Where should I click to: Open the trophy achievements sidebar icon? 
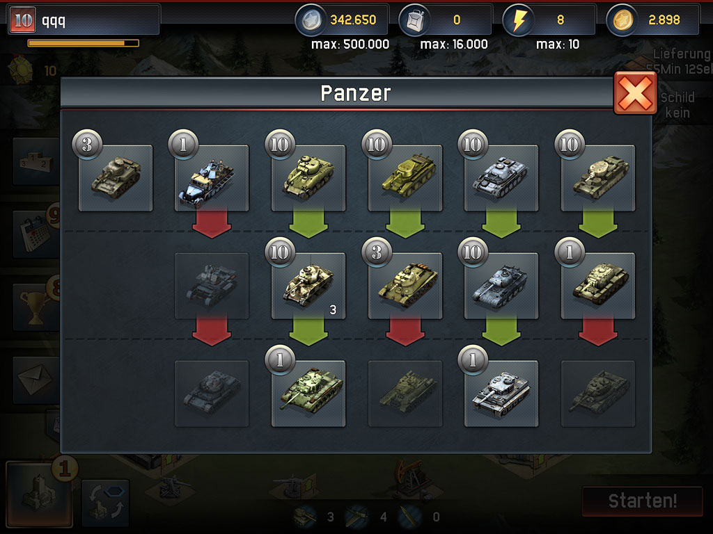pos(36,307)
